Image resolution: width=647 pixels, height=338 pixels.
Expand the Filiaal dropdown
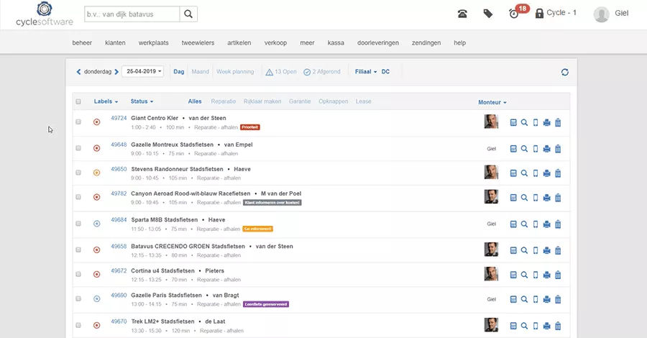(x=366, y=72)
